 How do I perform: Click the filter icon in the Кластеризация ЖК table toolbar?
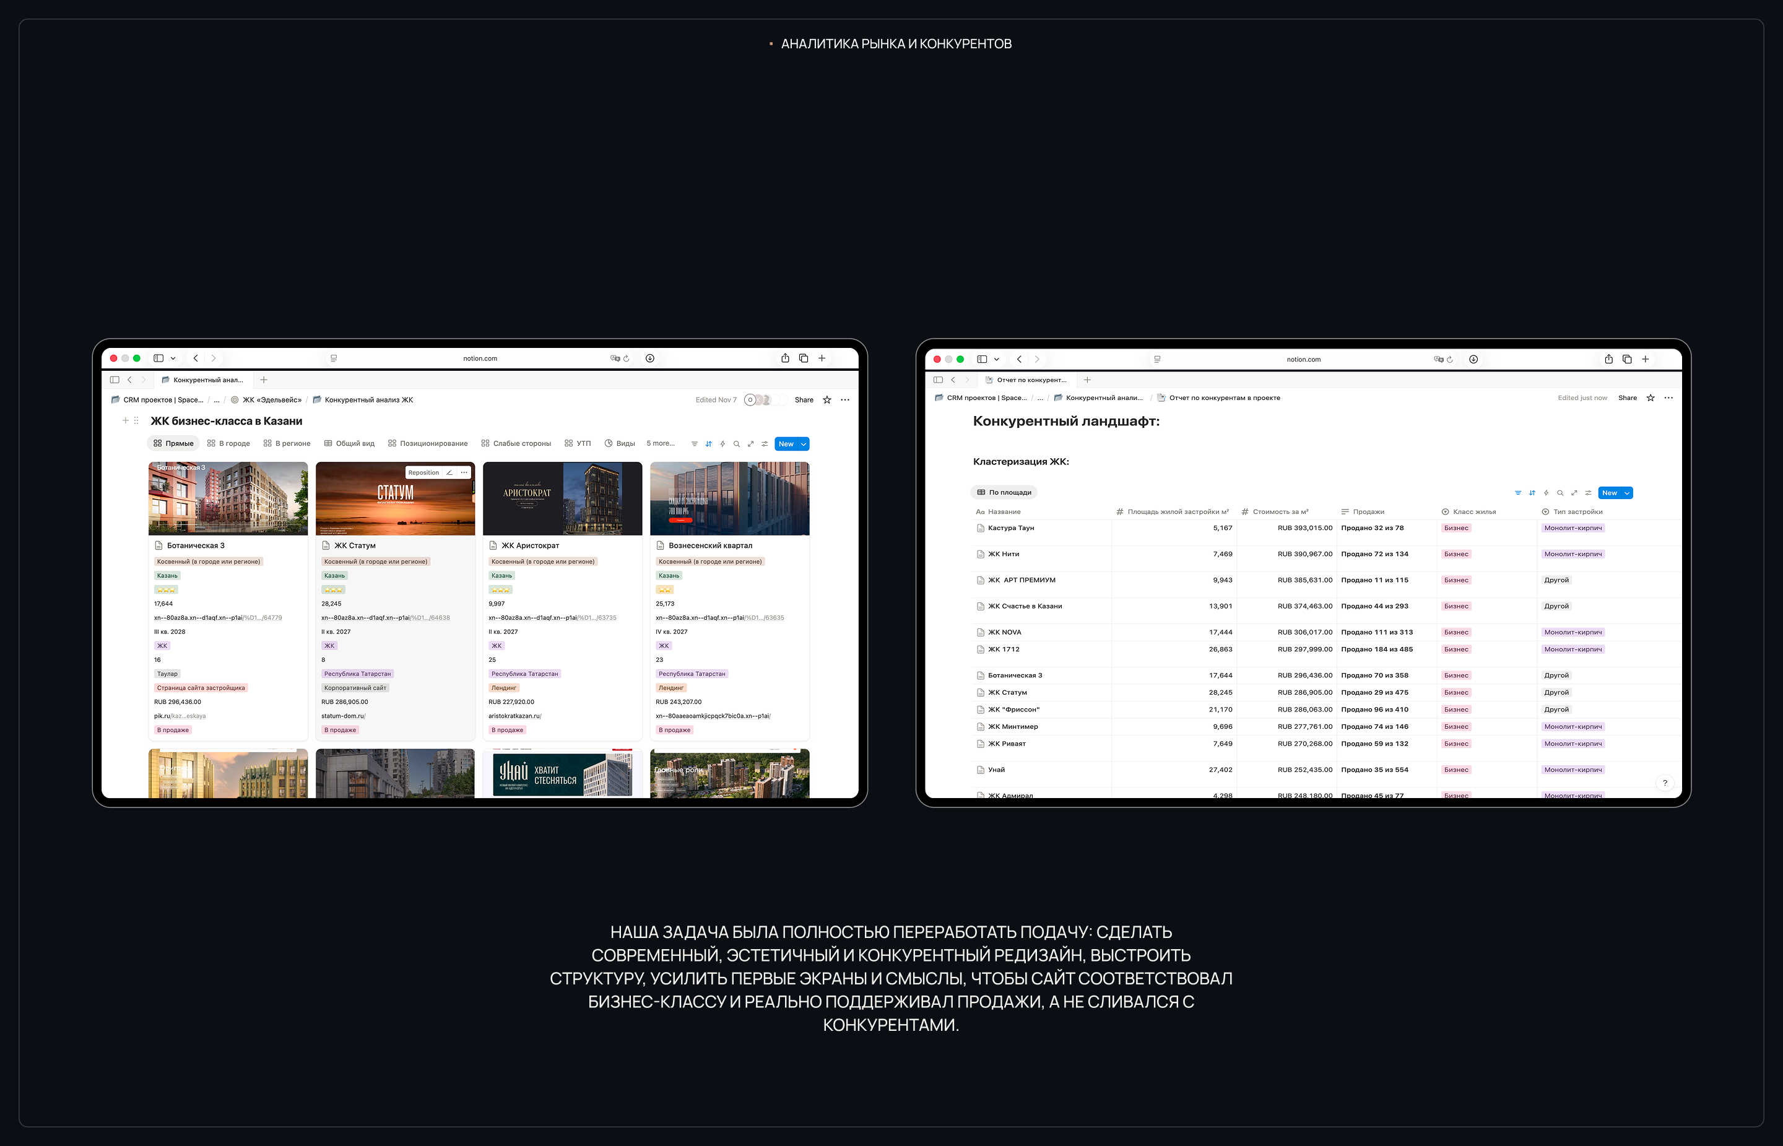coord(1518,493)
